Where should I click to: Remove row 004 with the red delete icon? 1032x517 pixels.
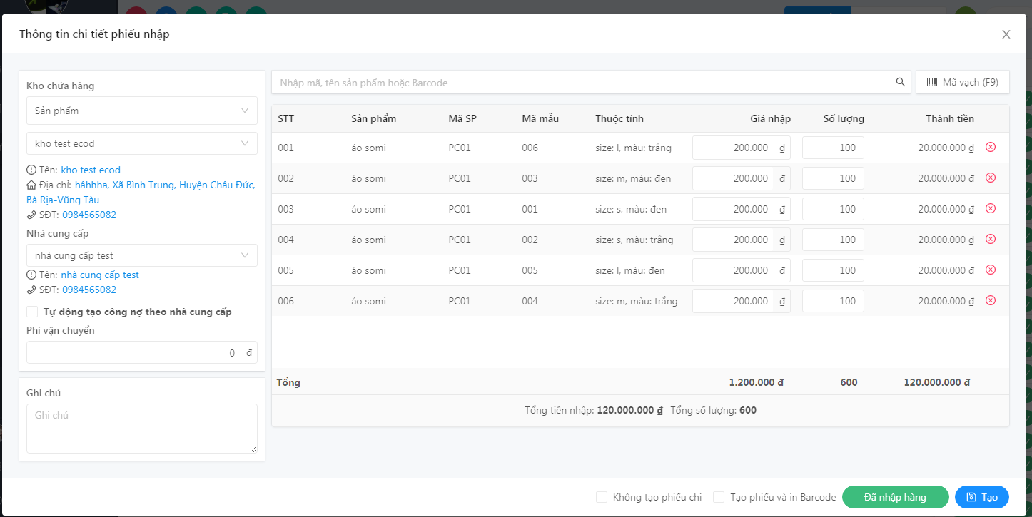(991, 240)
